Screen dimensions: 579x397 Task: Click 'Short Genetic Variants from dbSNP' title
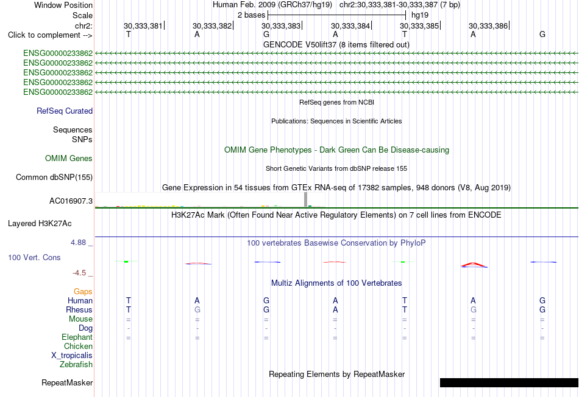(x=336, y=168)
